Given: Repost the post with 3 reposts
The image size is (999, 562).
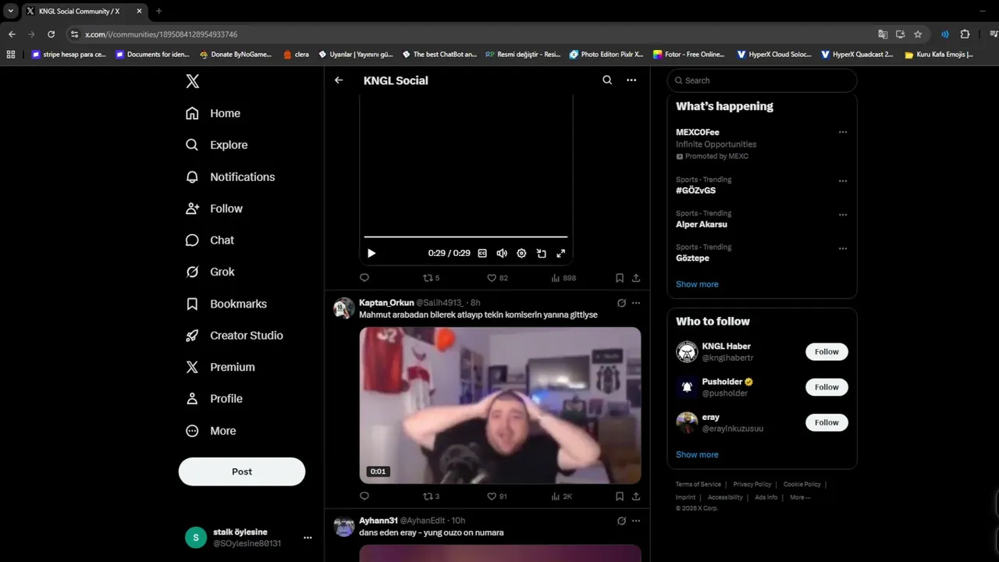Looking at the screenshot, I should point(431,496).
